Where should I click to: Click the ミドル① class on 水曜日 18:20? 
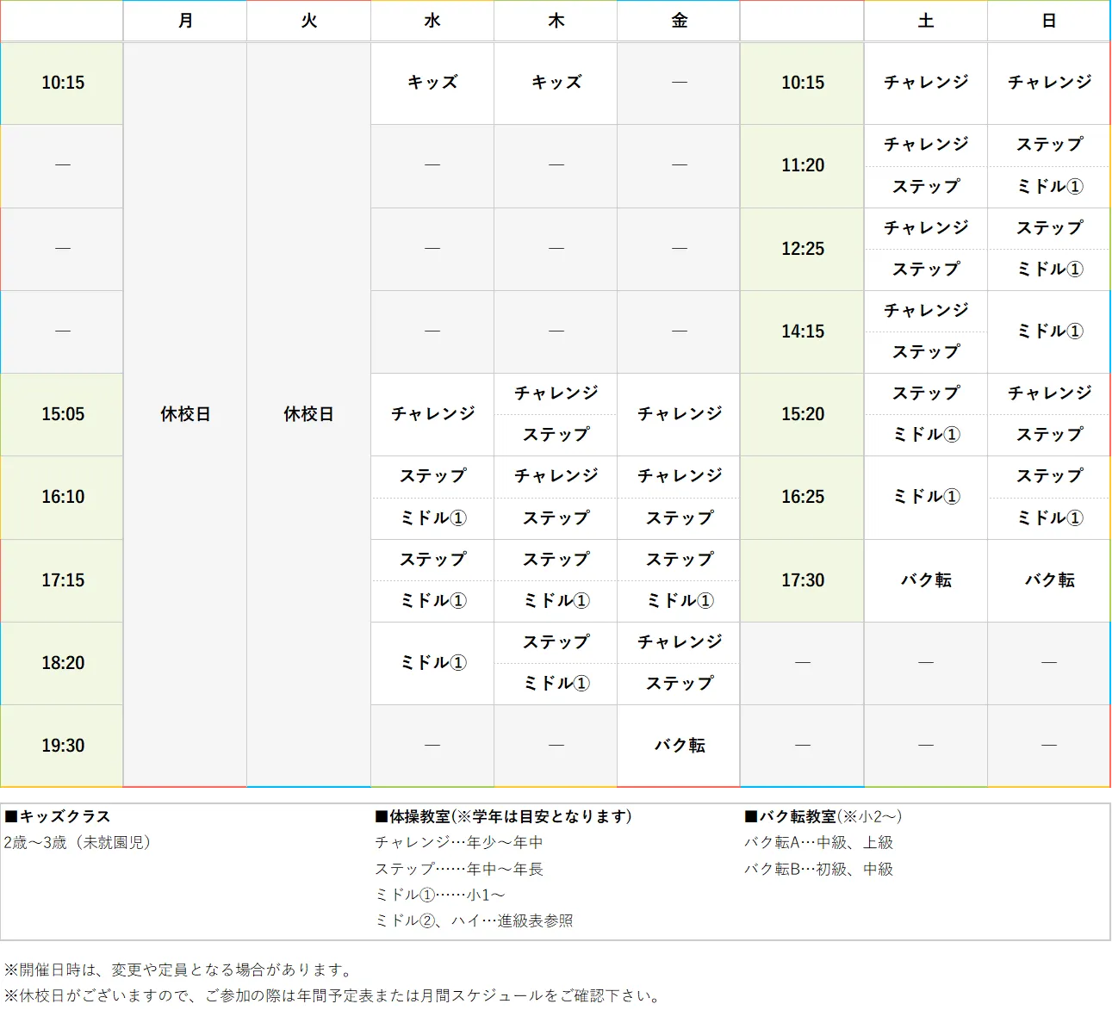(x=432, y=662)
